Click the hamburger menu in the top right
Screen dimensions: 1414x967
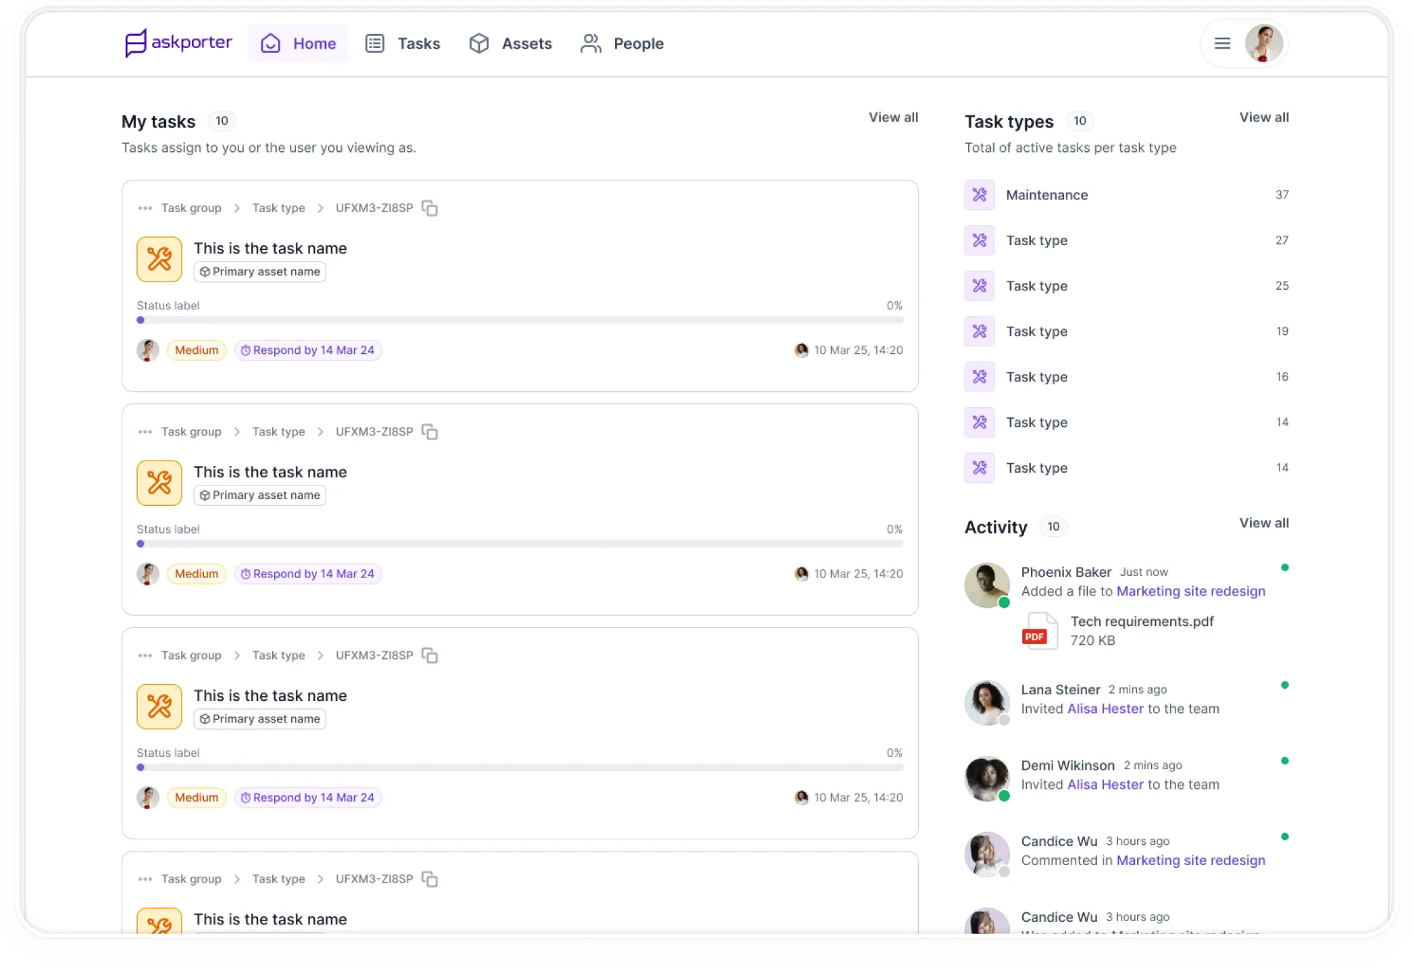pyautogui.click(x=1221, y=43)
